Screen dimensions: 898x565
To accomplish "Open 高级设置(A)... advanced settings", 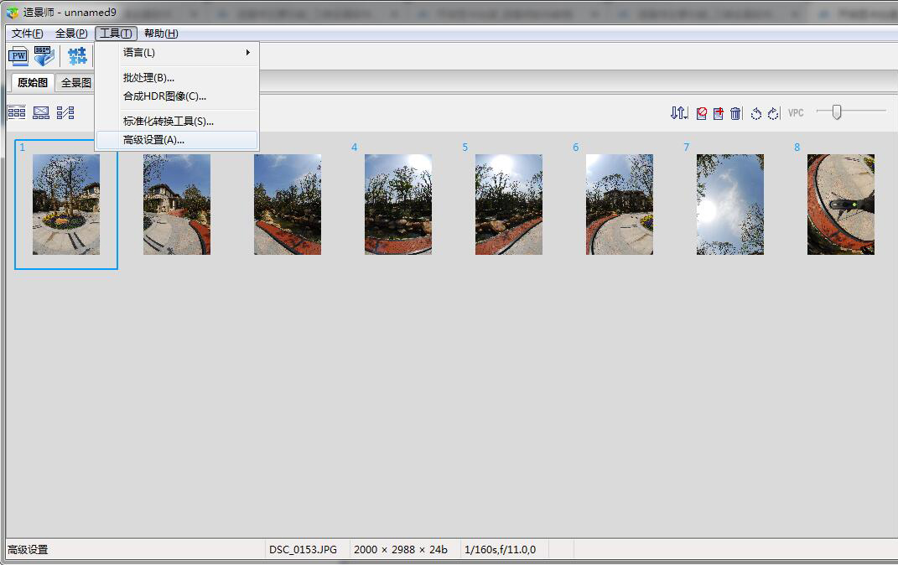I will pyautogui.click(x=153, y=140).
